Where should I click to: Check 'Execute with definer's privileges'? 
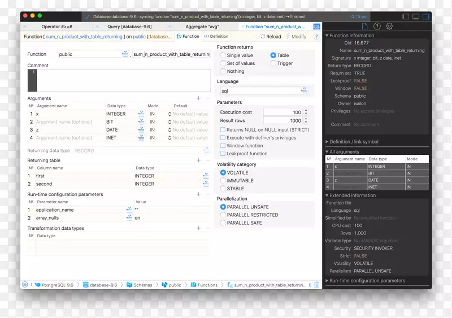click(x=223, y=138)
